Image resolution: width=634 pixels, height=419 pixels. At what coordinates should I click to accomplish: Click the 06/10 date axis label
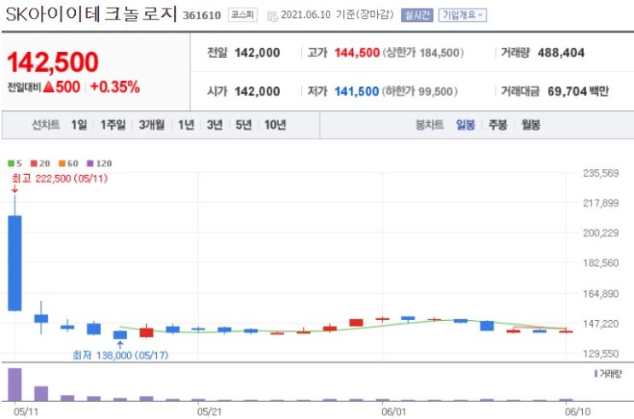tap(578, 411)
